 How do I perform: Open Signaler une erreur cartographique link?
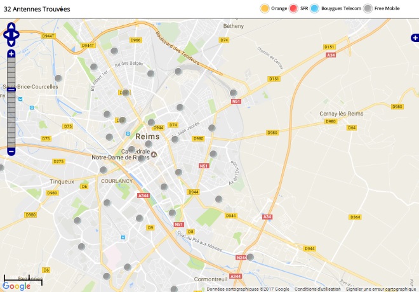[381, 289]
